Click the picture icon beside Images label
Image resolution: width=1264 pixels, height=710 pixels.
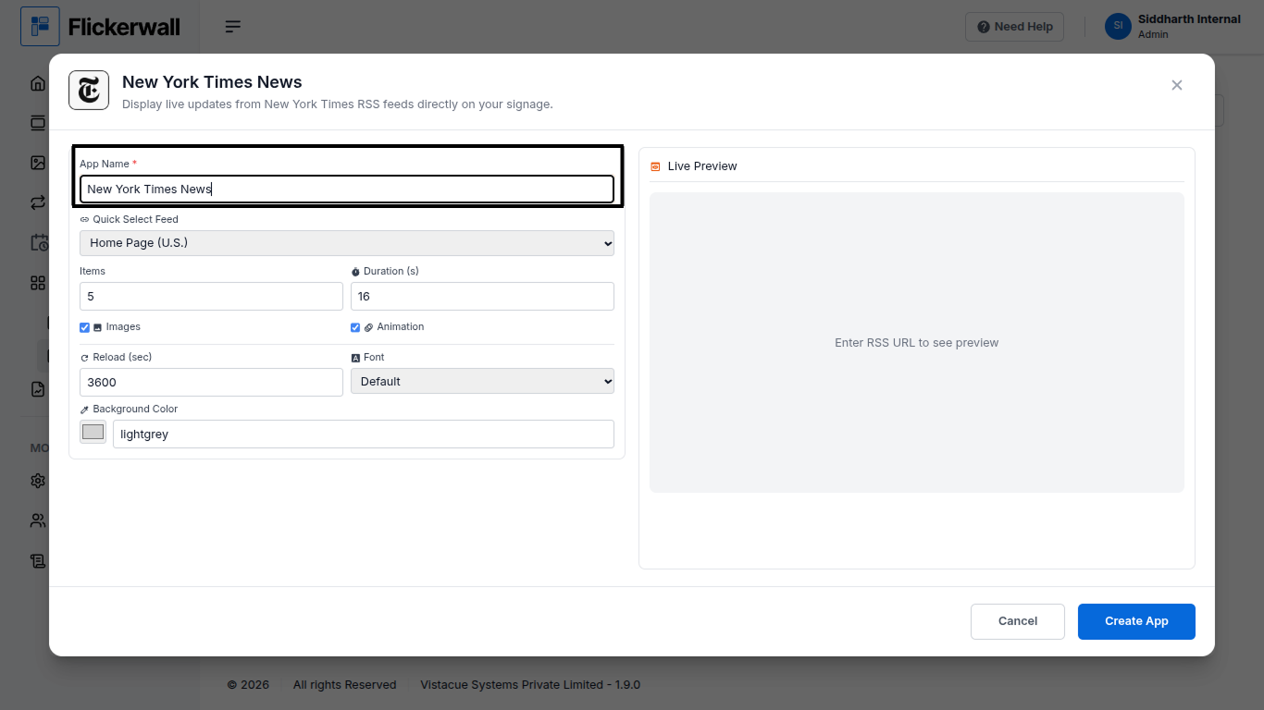[97, 327]
